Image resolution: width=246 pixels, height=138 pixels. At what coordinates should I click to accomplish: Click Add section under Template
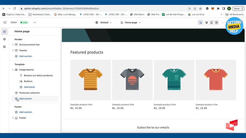coord(25,99)
